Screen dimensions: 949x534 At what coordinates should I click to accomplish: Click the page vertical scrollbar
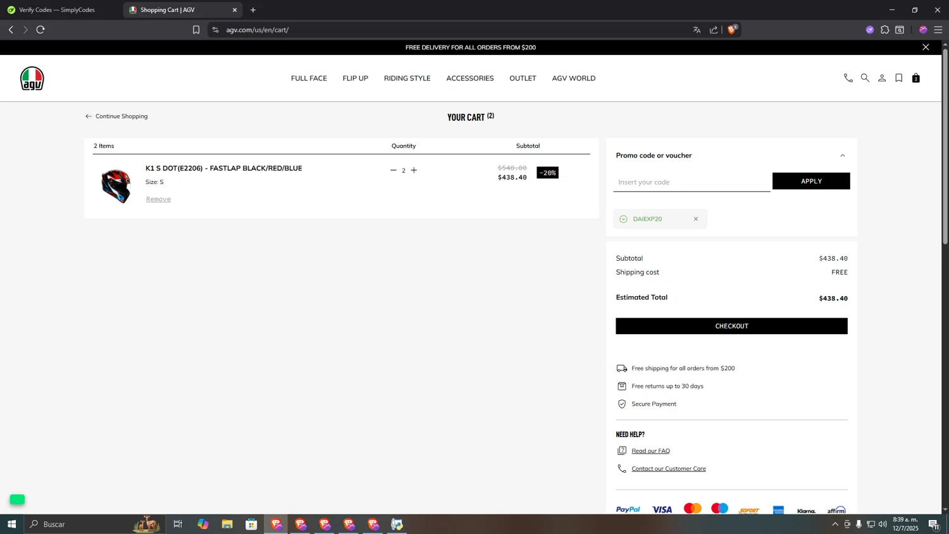click(945, 146)
